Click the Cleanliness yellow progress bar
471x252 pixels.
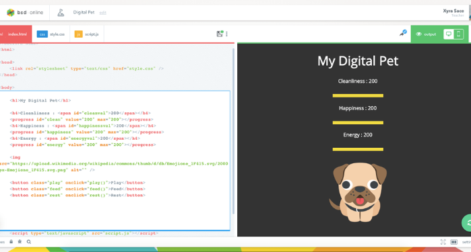click(358, 95)
